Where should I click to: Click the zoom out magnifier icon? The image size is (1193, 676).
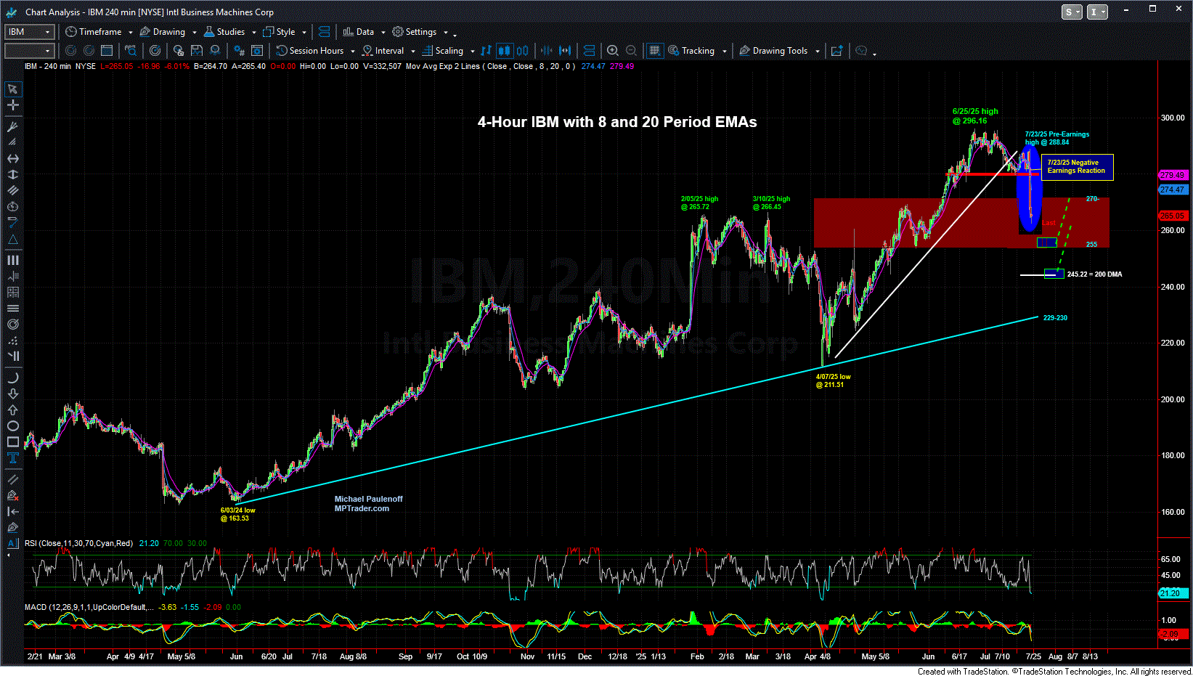coord(632,51)
